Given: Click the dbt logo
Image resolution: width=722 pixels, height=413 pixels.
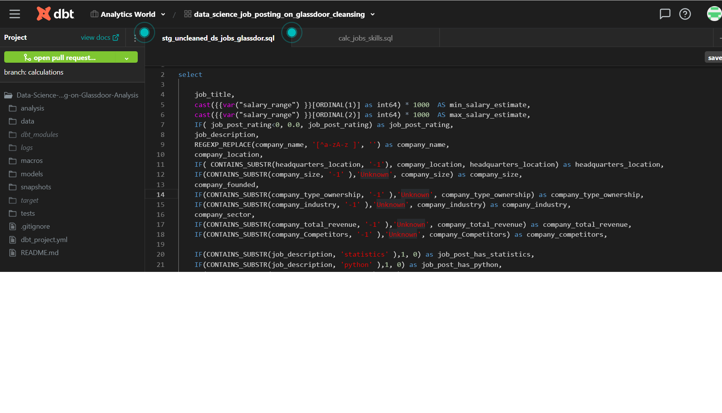Looking at the screenshot, I should coord(55,14).
